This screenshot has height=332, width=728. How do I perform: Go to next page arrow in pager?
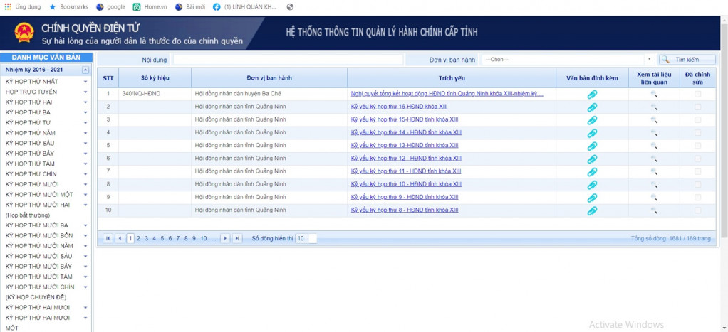click(225, 239)
